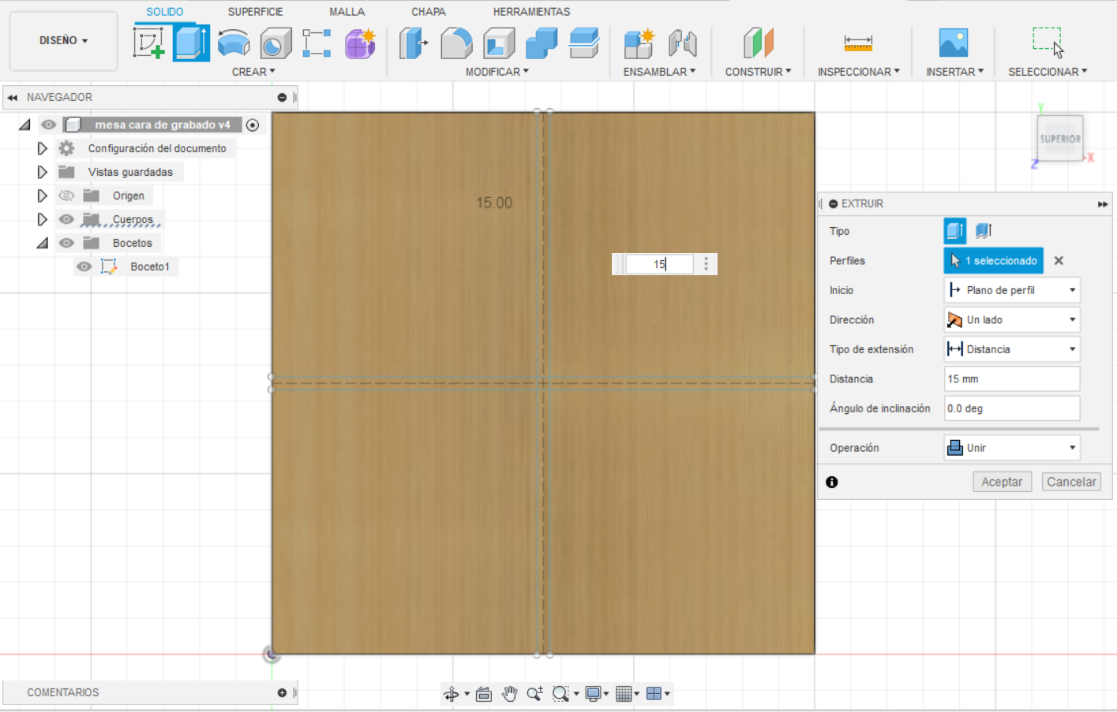
Task: Select the Press Pull tool
Action: click(x=413, y=43)
